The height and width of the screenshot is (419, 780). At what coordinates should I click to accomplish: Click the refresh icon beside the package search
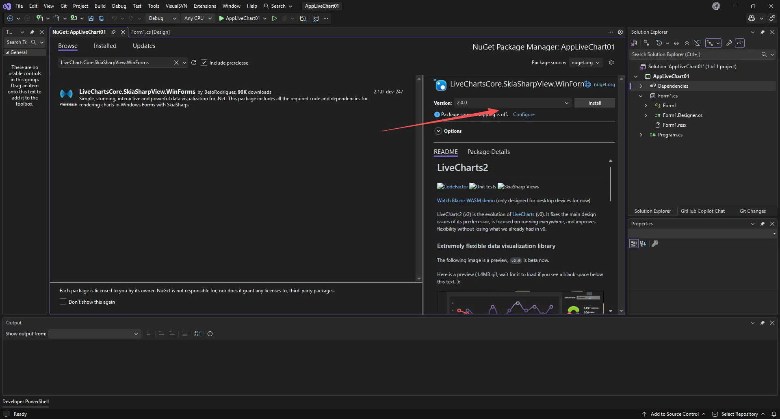(194, 63)
